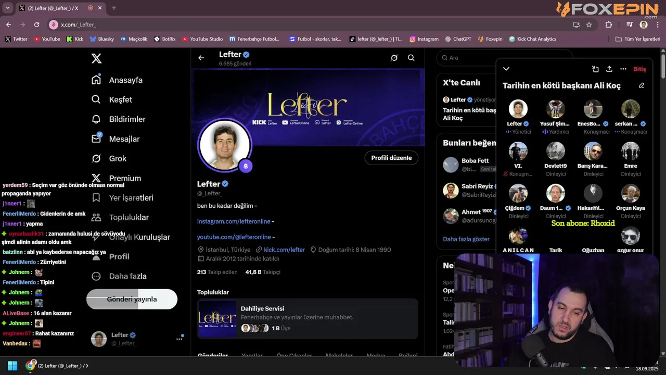Select Yusuf Şim... avatar in Space

(x=556, y=109)
